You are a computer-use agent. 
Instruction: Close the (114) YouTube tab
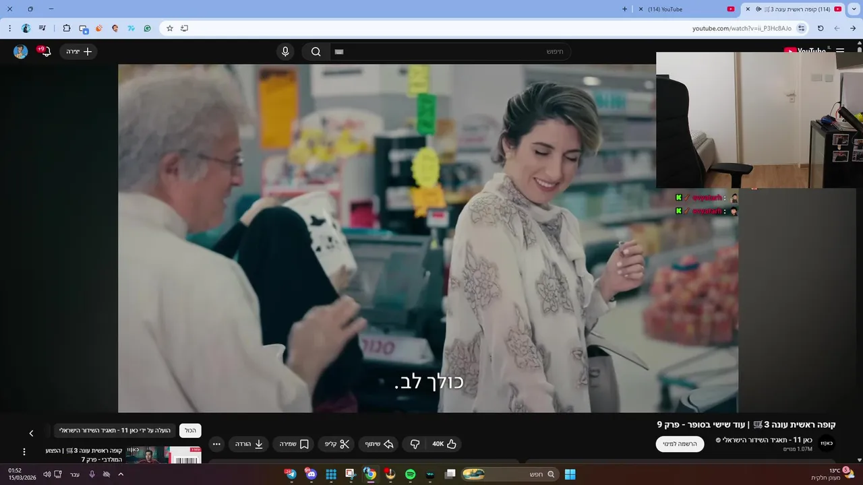click(x=641, y=9)
